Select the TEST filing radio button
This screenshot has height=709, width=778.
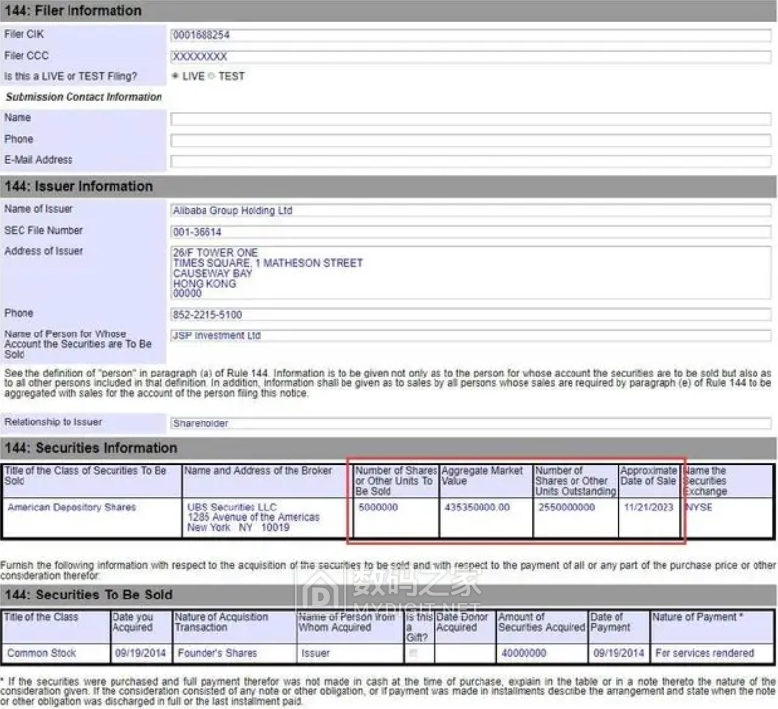(x=211, y=76)
